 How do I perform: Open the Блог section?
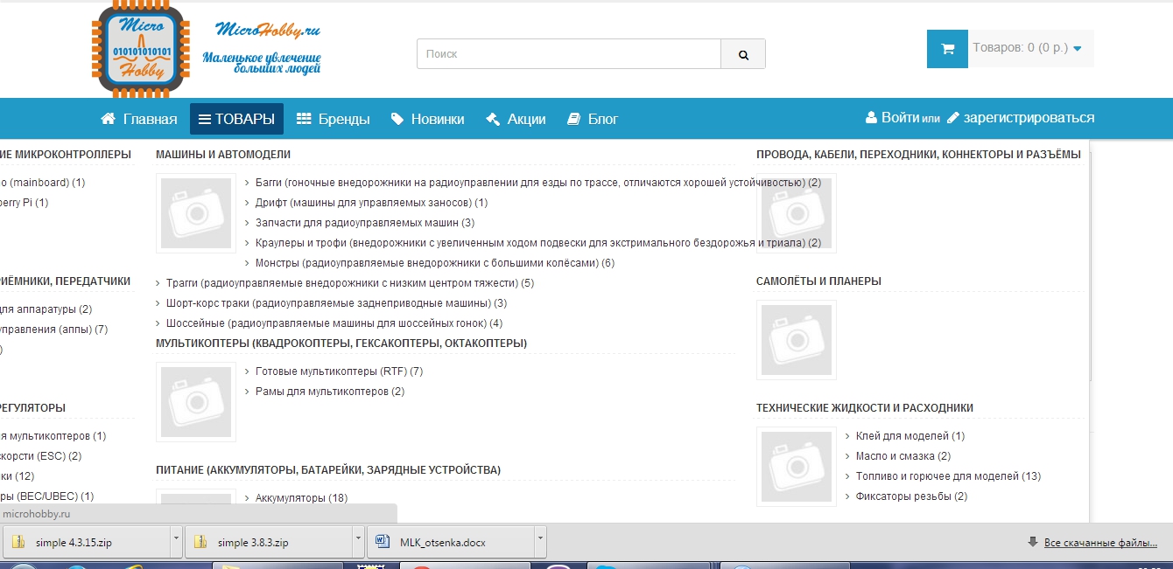(x=593, y=119)
